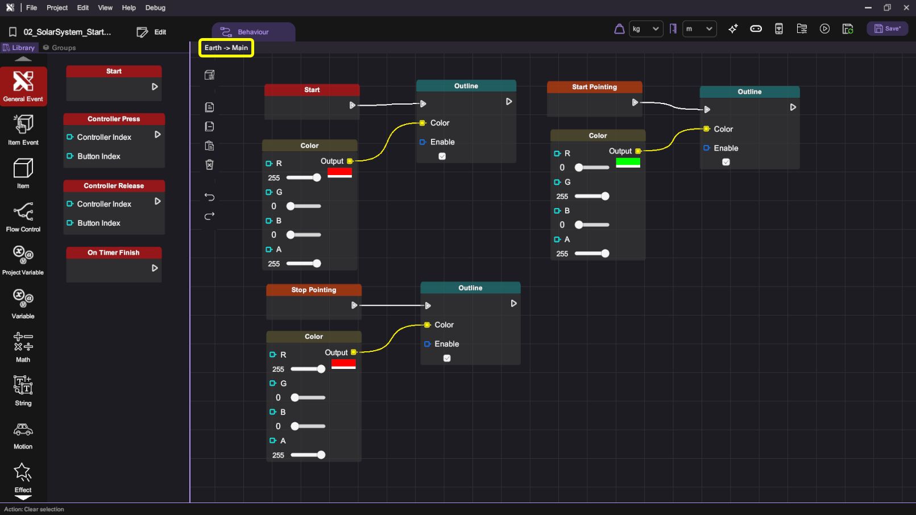Select the Project Variable category
The width and height of the screenshot is (916, 515).
pos(23,260)
